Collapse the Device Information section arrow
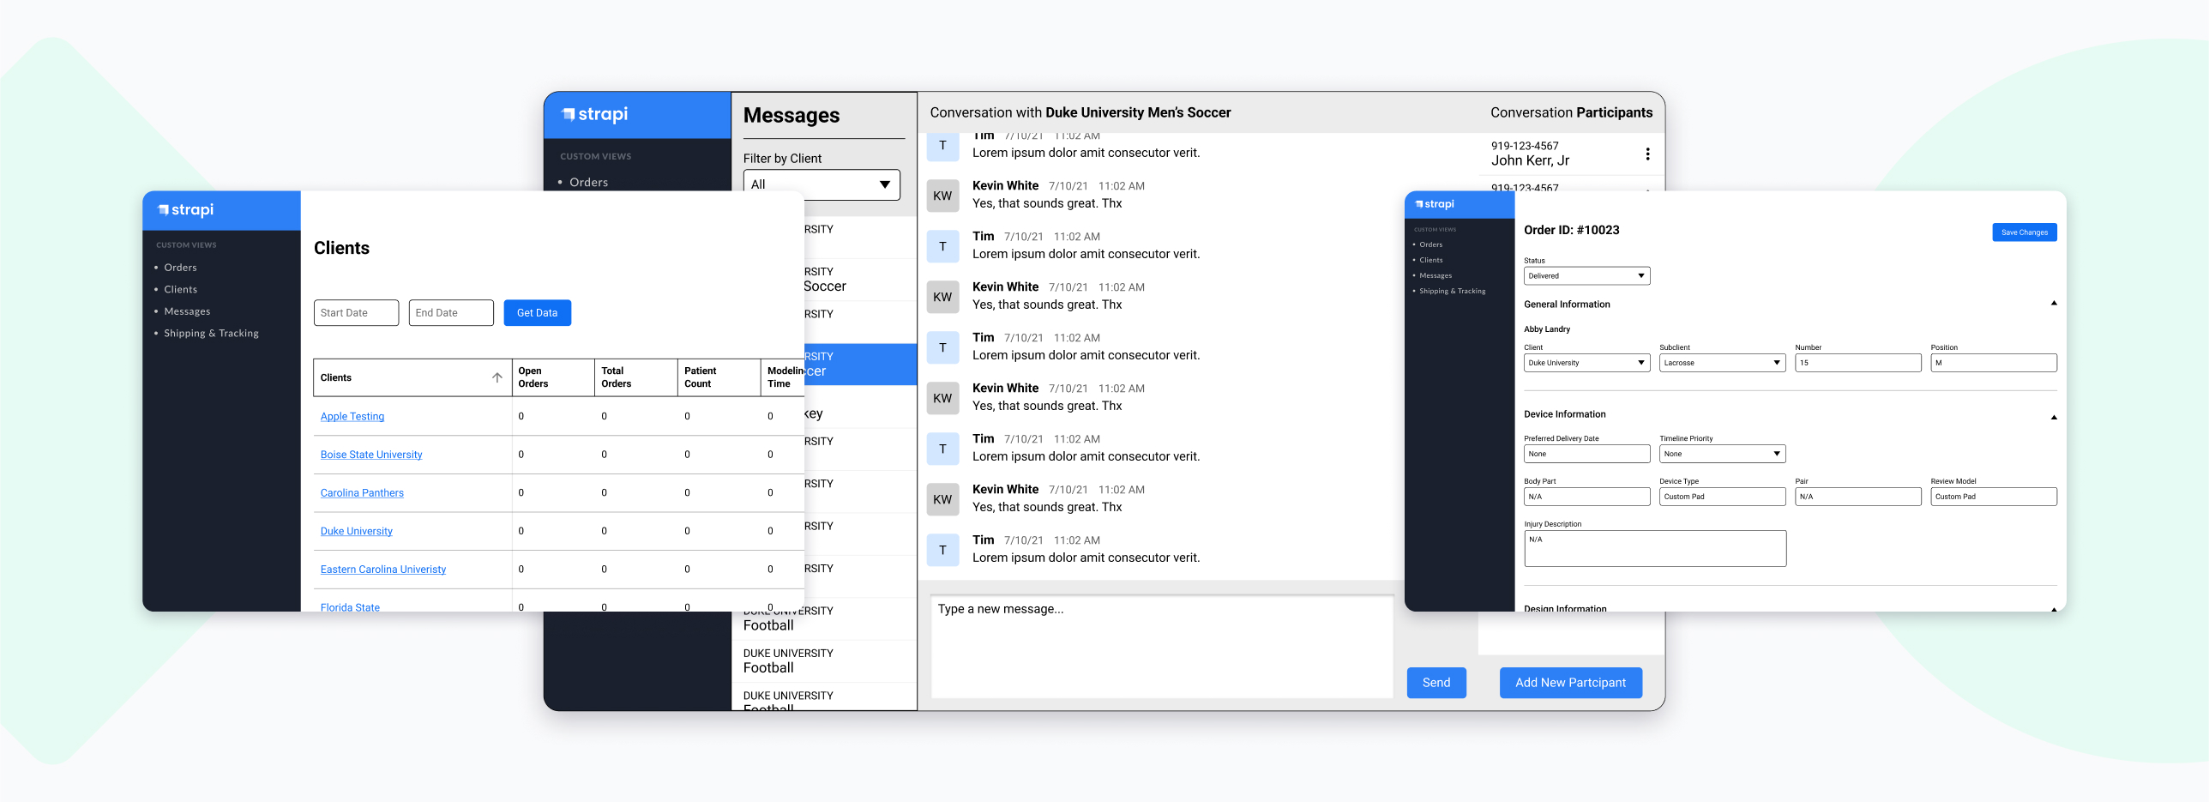Screen dimensions: 2209x802 (2053, 417)
